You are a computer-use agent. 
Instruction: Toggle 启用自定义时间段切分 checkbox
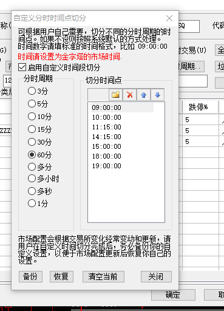(x=22, y=67)
